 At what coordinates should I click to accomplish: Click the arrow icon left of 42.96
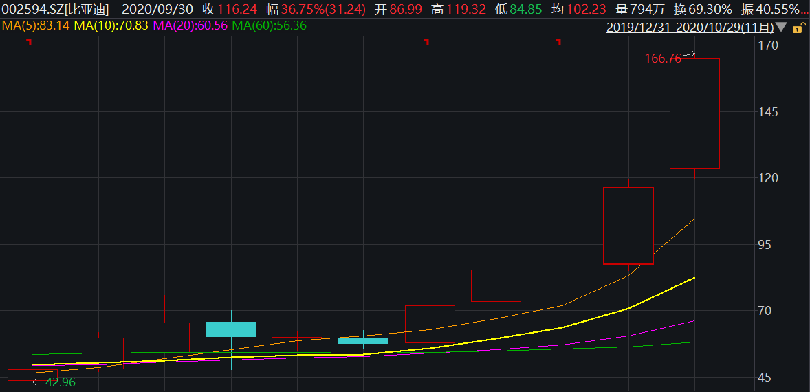tap(38, 382)
